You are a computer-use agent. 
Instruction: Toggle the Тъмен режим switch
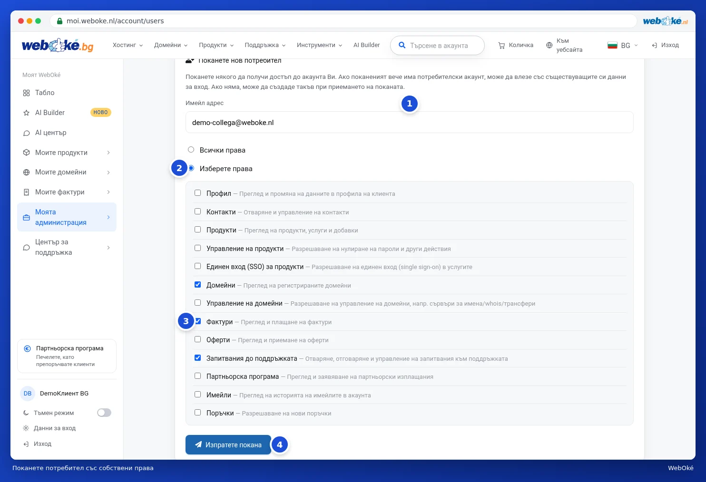[104, 413]
